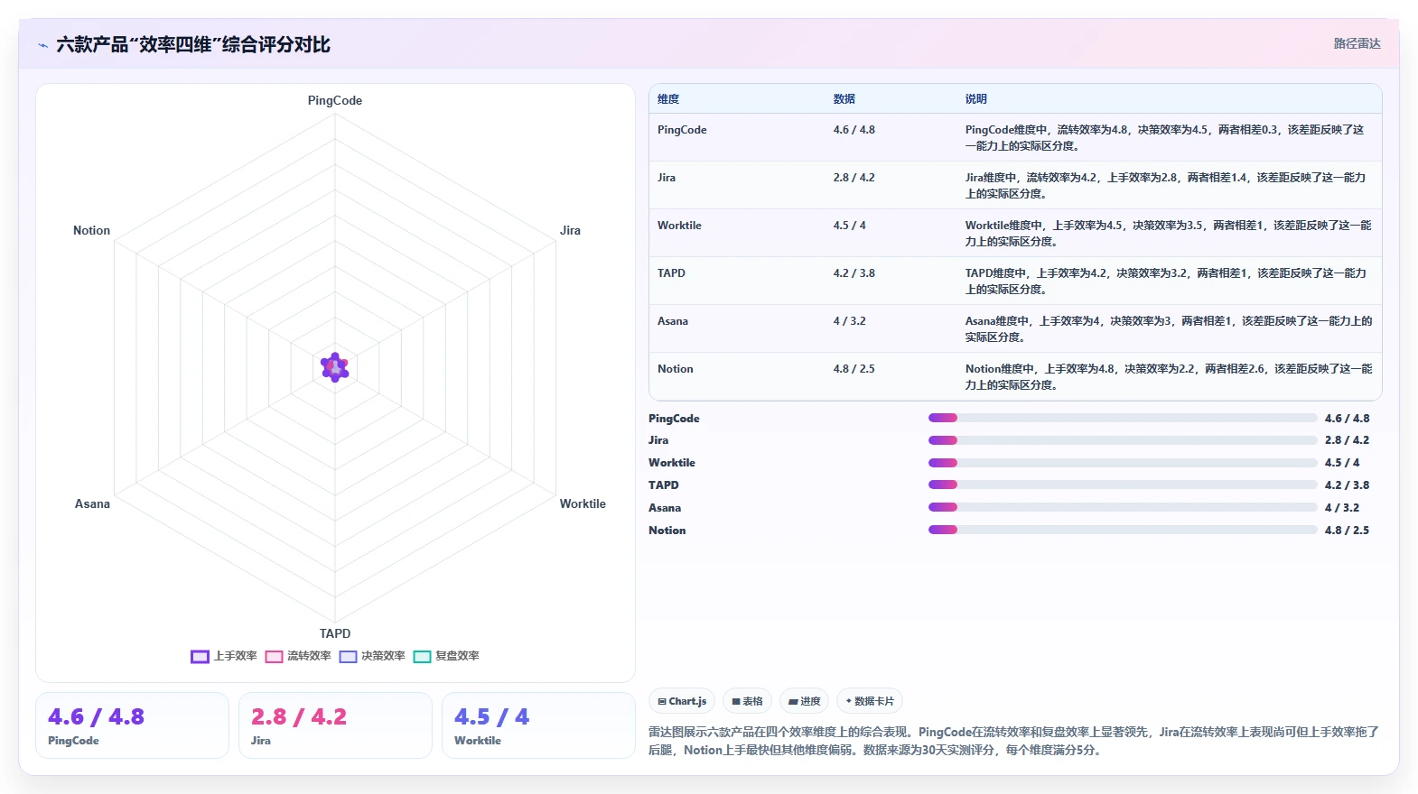Click the 表格 tag chip
This screenshot has width=1418, height=794.
pos(747,701)
